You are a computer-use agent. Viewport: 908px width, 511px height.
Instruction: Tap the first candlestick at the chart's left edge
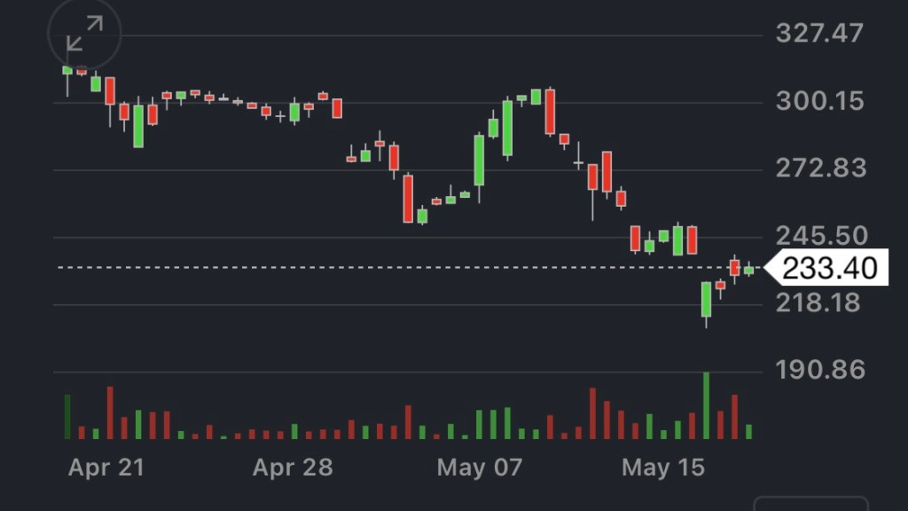click(x=67, y=71)
